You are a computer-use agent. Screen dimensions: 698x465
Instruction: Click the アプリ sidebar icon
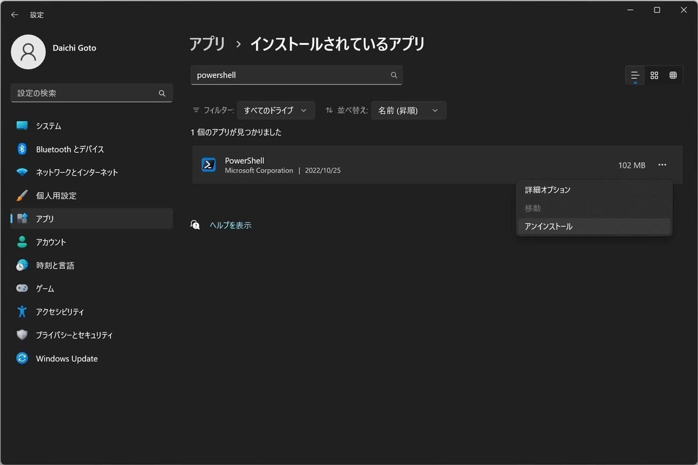pyautogui.click(x=22, y=219)
